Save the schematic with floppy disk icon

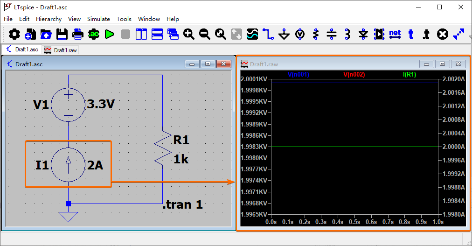point(62,35)
